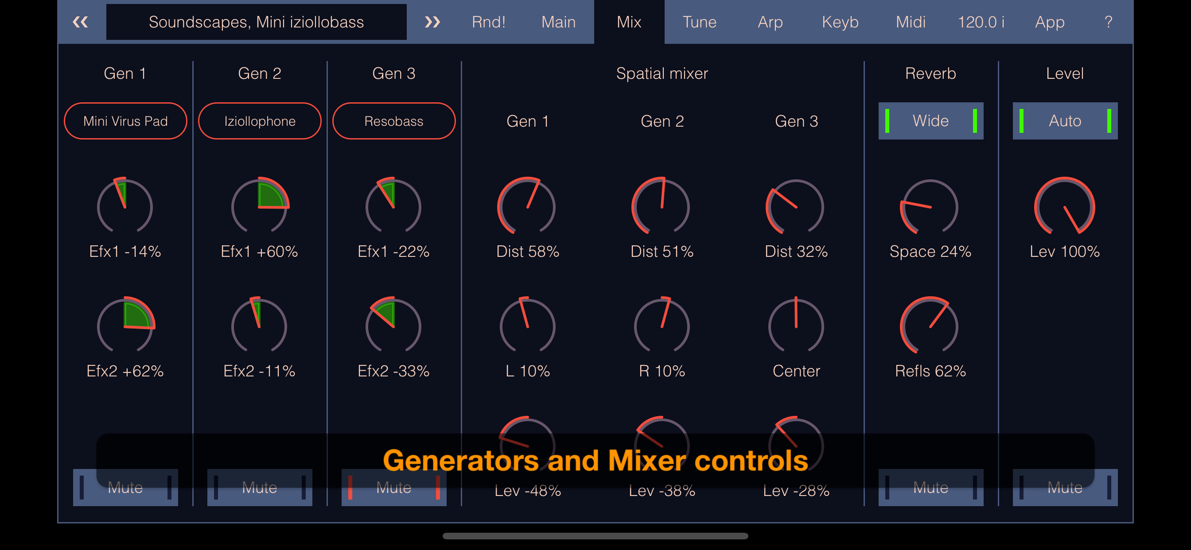The width and height of the screenshot is (1191, 550).
Task: Randomize the patch with Rnd!
Action: pos(489,22)
